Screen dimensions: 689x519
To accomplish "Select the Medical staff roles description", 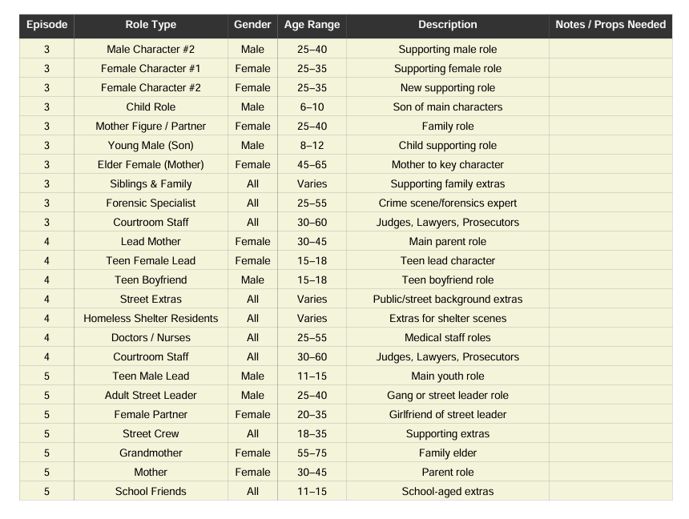I will coord(447,338).
